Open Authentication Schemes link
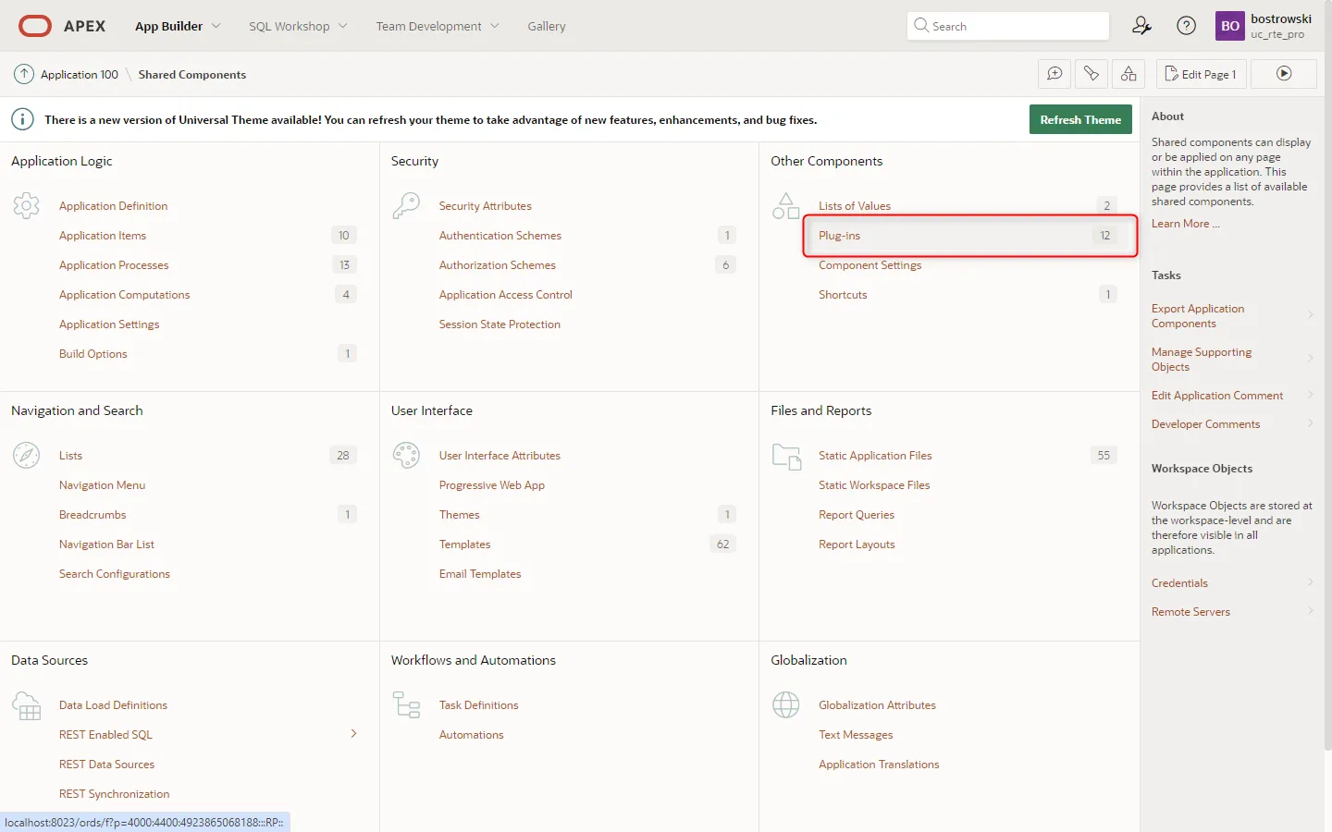Screen dimensions: 1332x832 click(x=499, y=236)
